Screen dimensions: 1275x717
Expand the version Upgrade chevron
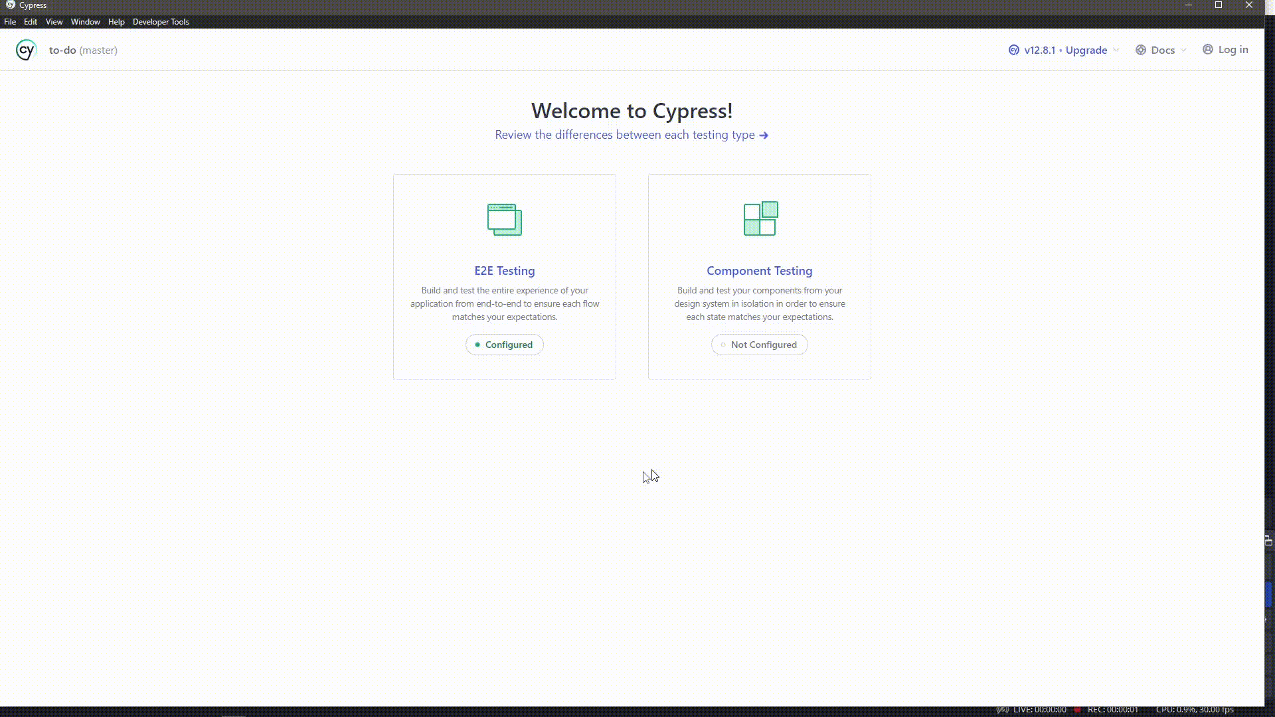click(x=1116, y=50)
